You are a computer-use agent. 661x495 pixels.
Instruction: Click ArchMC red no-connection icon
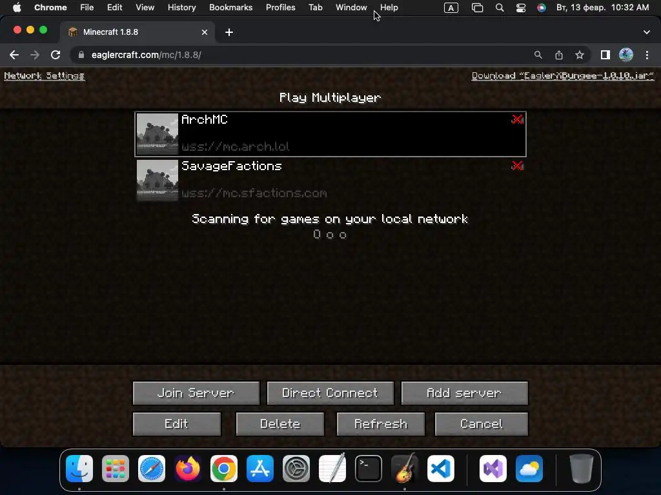coord(517,119)
